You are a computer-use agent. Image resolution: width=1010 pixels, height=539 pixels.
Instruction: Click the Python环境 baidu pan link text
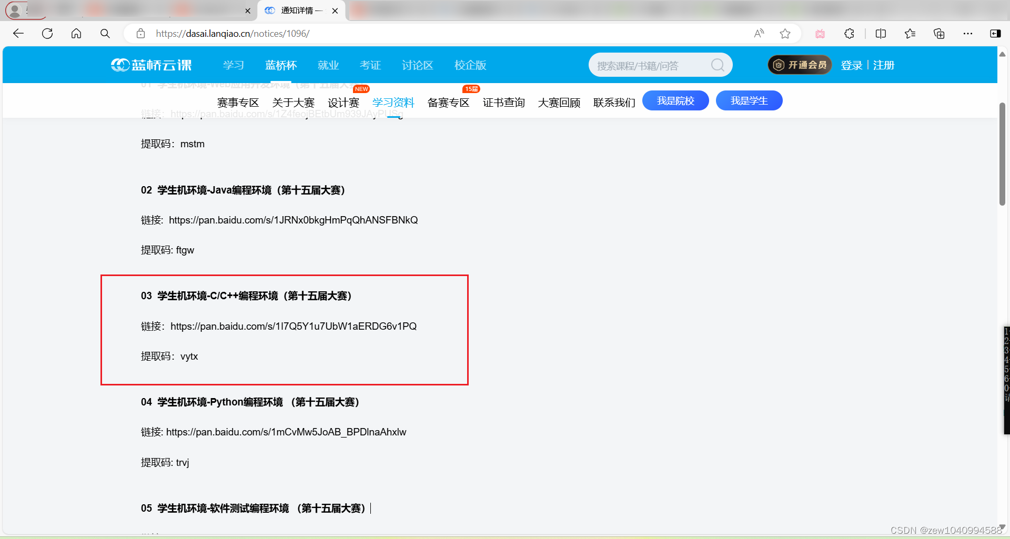coord(286,432)
